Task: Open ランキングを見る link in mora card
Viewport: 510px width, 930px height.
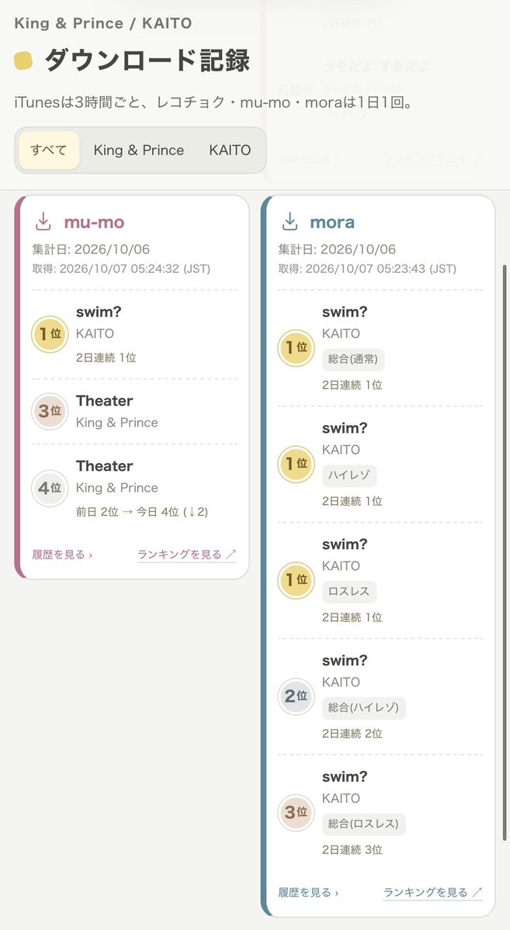Action: [433, 892]
